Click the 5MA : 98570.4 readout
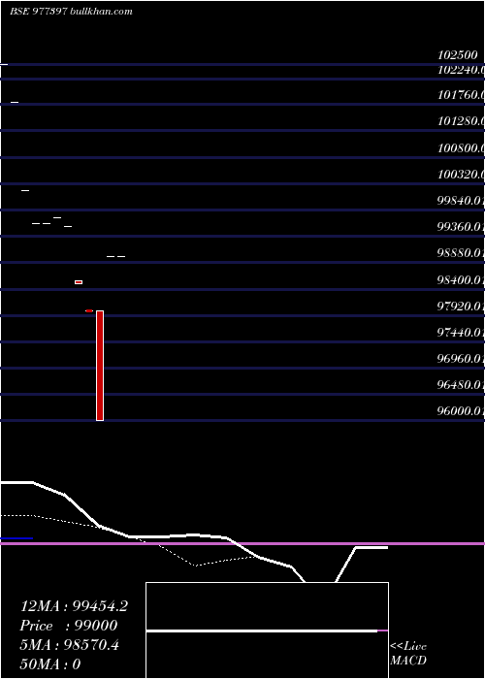 (x=69, y=645)
